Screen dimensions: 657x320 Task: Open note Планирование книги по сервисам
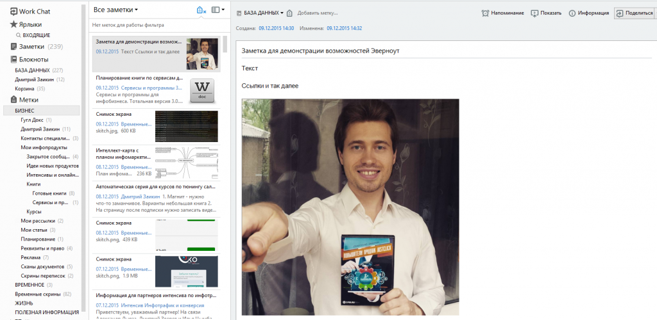pyautogui.click(x=157, y=91)
